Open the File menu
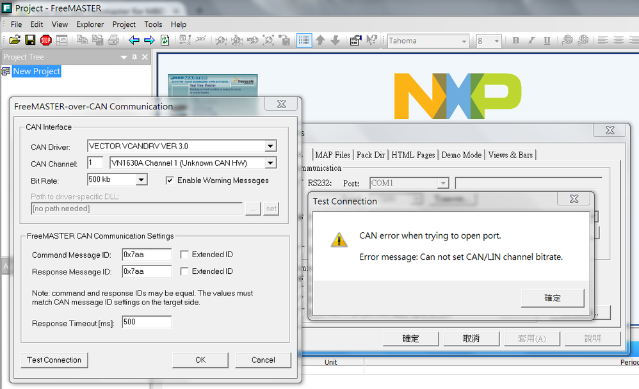The width and height of the screenshot is (639, 389). click(16, 24)
